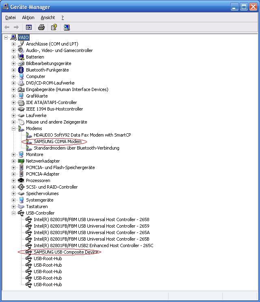Image resolution: width=260 pixels, height=302 pixels.
Task: Click the Tastaturen keyboard icon
Action: (21, 206)
